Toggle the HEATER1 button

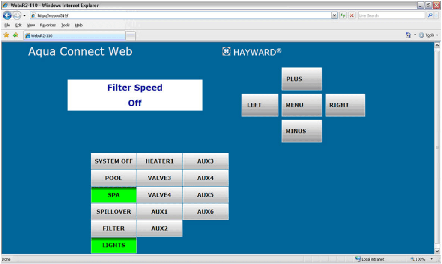[x=160, y=161]
